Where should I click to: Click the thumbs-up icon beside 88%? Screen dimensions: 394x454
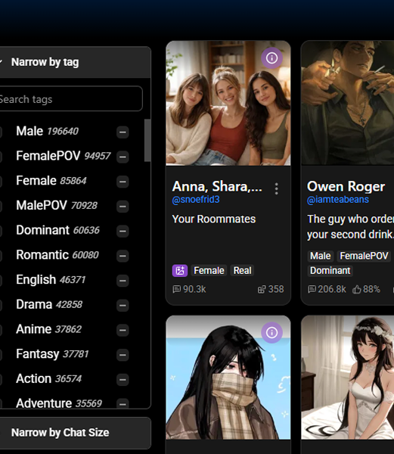click(356, 289)
